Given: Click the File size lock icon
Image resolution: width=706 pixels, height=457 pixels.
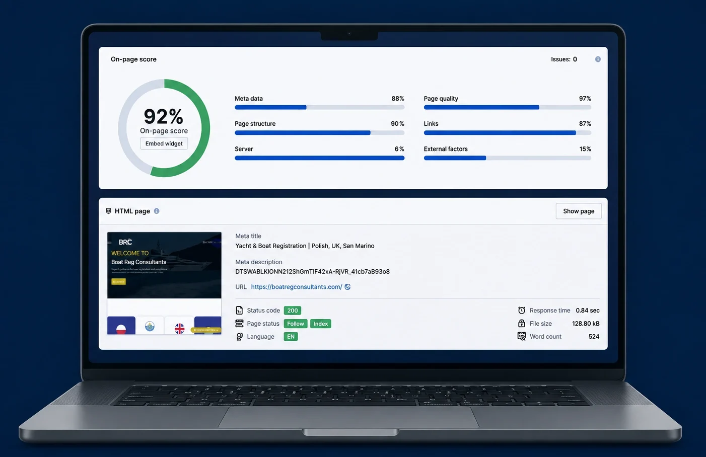Looking at the screenshot, I should [522, 324].
